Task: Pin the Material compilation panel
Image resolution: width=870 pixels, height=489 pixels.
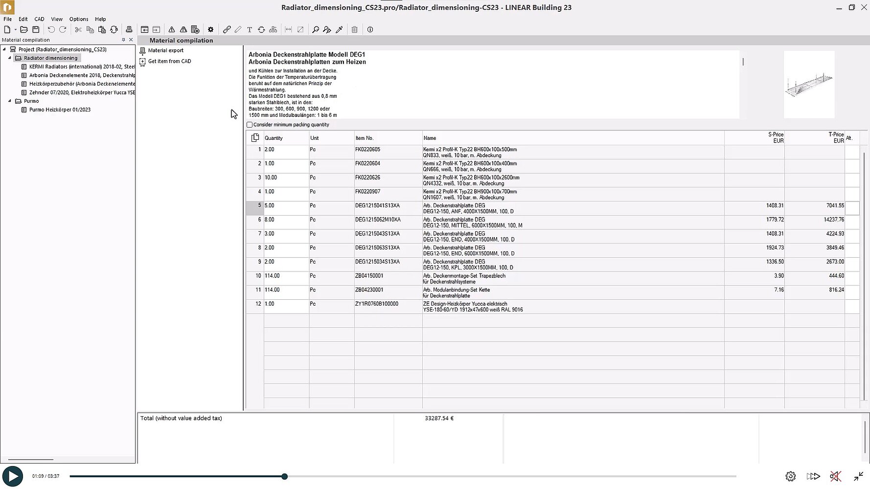Action: (123, 40)
